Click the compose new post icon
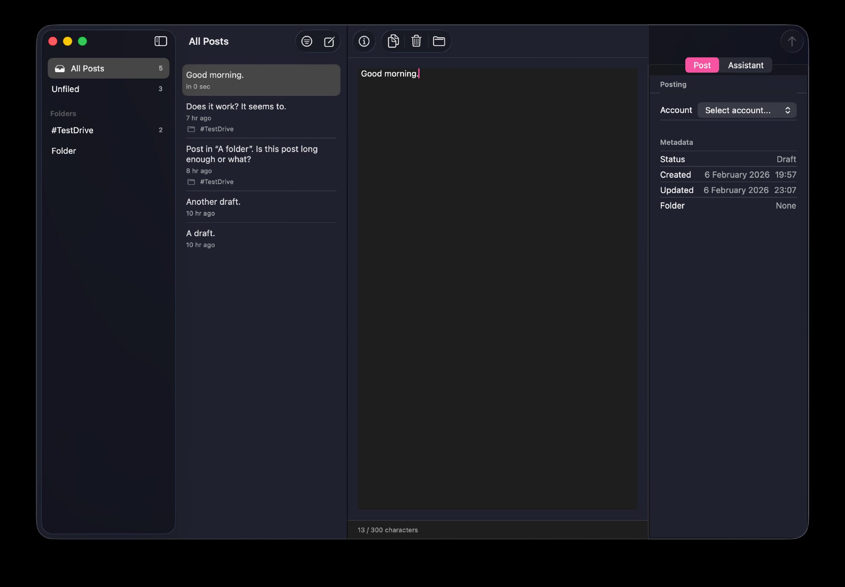Image resolution: width=845 pixels, height=587 pixels. (x=329, y=41)
